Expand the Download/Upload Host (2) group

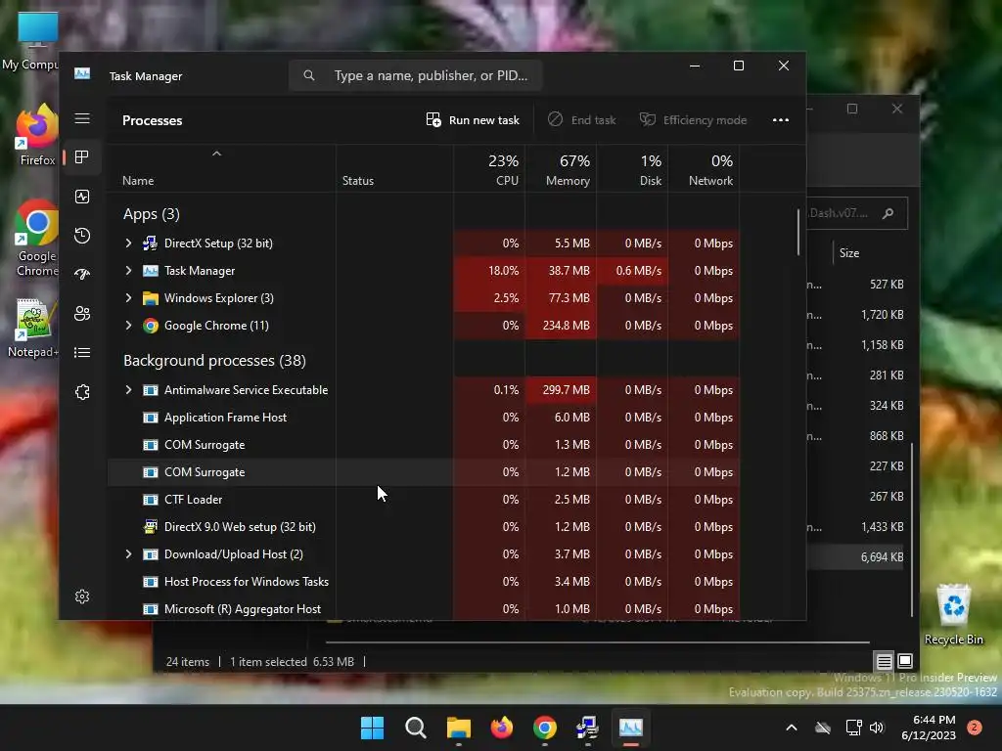point(128,554)
